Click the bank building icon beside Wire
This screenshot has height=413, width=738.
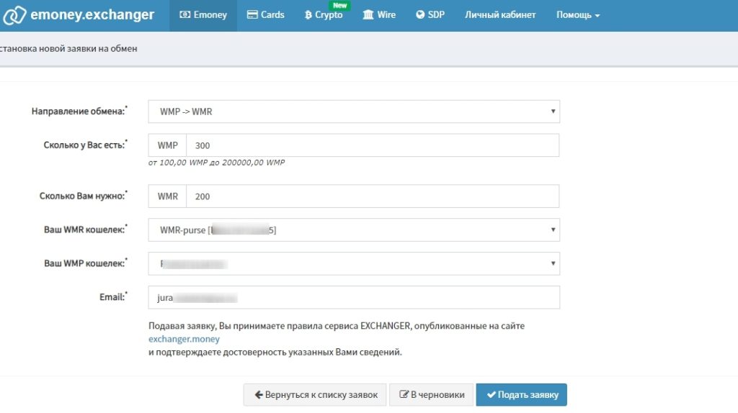(368, 15)
